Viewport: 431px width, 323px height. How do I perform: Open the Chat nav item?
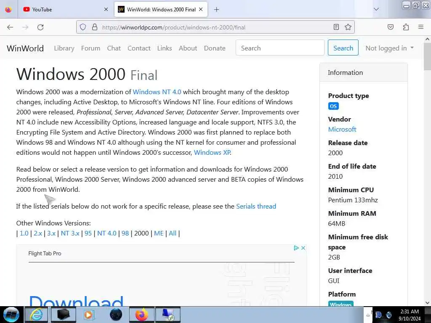[x=114, y=48]
